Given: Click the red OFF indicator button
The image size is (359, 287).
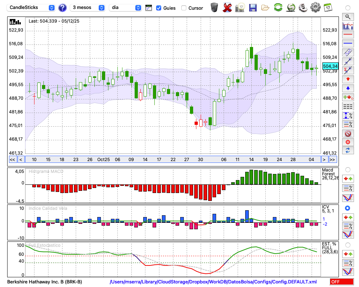Looking at the screenshot, I should (x=341, y=282).
